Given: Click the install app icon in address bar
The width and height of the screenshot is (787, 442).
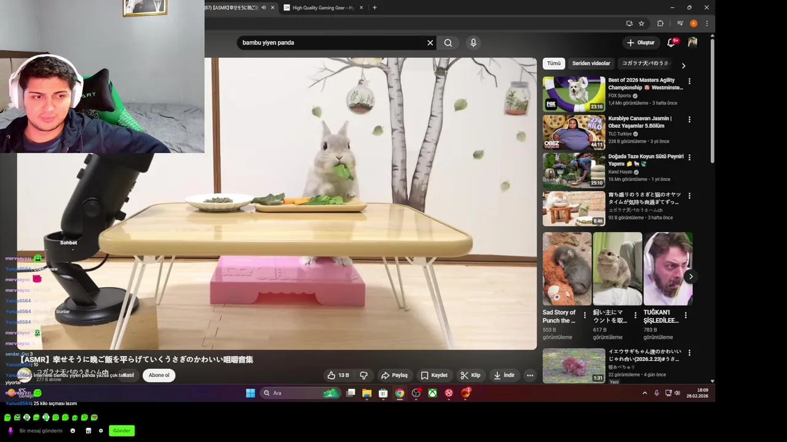Looking at the screenshot, I should pyautogui.click(x=629, y=23).
